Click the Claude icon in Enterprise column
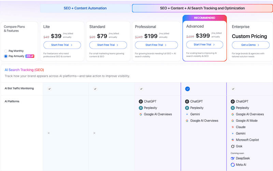The image size is (273, 171). [233, 127]
